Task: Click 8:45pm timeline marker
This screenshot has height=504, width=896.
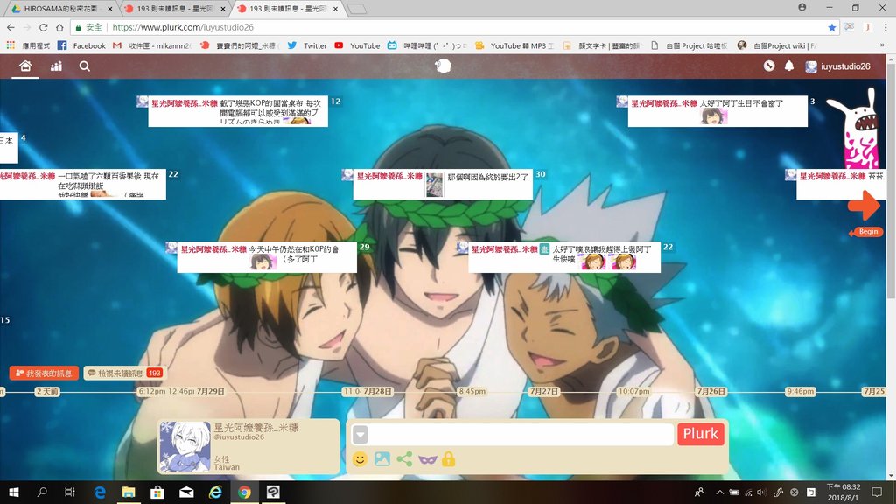Action: [x=472, y=391]
